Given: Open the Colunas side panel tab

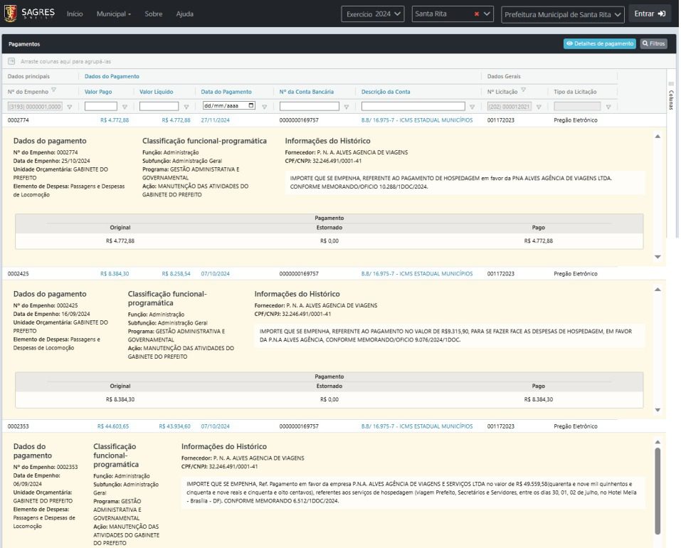Looking at the screenshot, I should [671, 95].
